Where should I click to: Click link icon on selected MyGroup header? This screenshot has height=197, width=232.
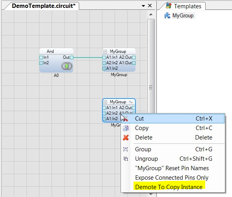131,102
